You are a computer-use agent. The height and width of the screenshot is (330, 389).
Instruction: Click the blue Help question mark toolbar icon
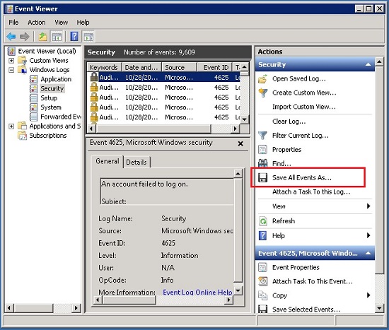[74, 37]
